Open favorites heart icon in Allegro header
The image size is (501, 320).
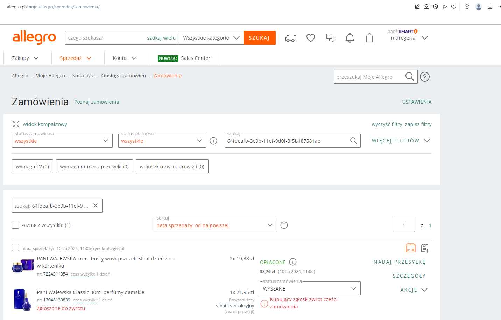pos(311,38)
